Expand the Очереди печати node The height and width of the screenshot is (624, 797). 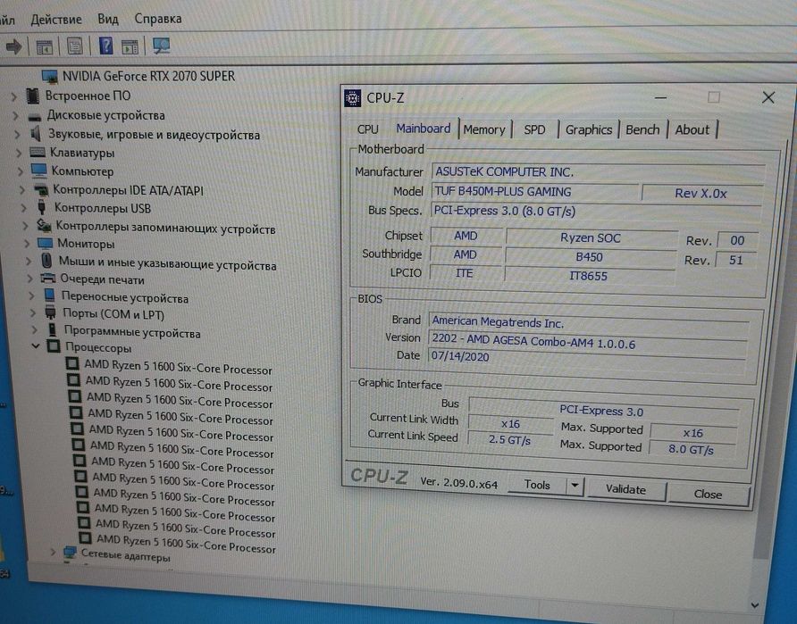click(29, 279)
